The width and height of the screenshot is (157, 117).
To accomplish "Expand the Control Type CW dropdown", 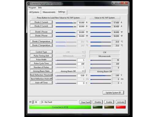I will coord(70,52).
